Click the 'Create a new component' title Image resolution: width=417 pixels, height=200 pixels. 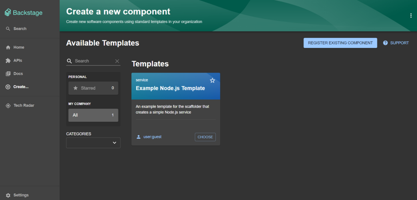[118, 11]
